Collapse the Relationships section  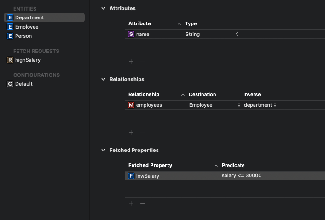pyautogui.click(x=104, y=79)
